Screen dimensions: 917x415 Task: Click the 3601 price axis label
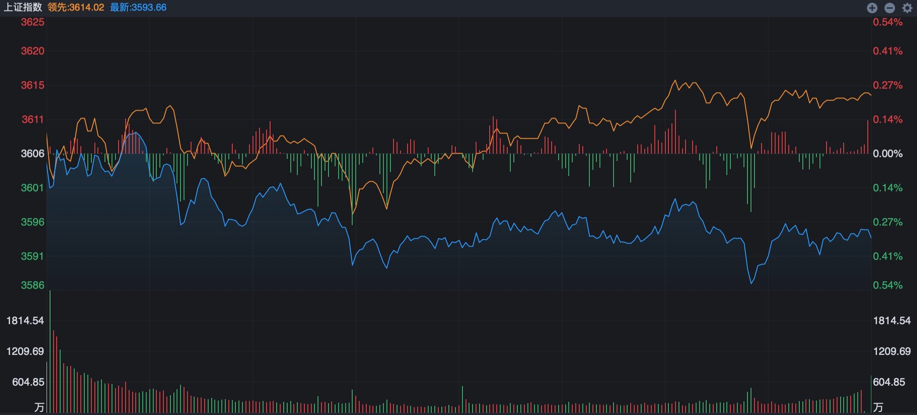[x=32, y=188]
